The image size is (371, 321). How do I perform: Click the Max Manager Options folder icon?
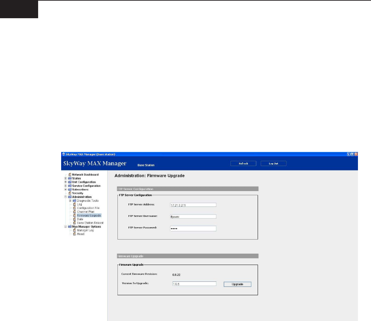70,226
